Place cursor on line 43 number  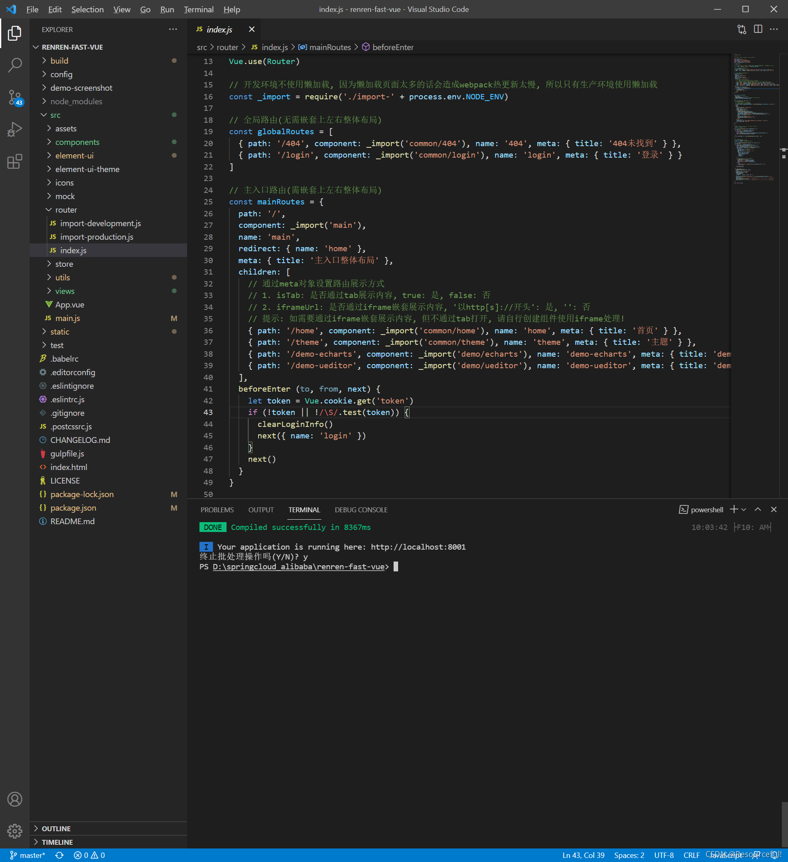click(208, 412)
